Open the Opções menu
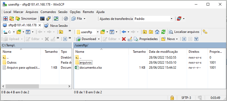The width and height of the screenshot is (227, 101). pyautogui.click(x=75, y=12)
